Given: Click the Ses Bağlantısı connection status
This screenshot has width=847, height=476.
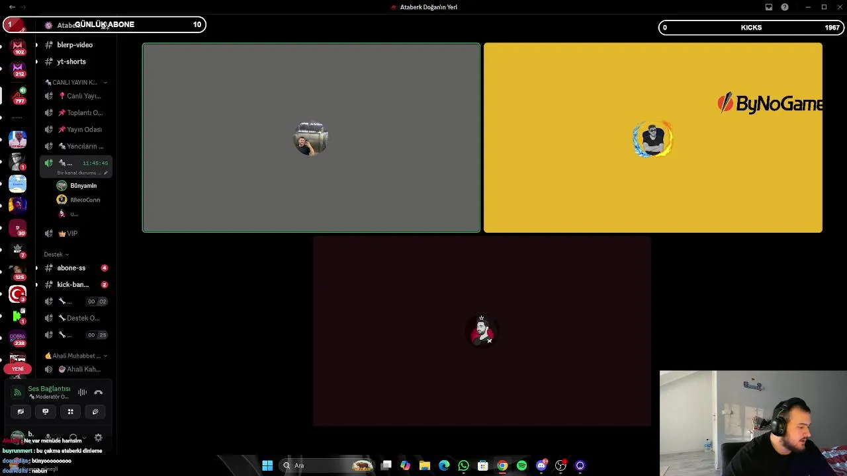Looking at the screenshot, I should 49,389.
